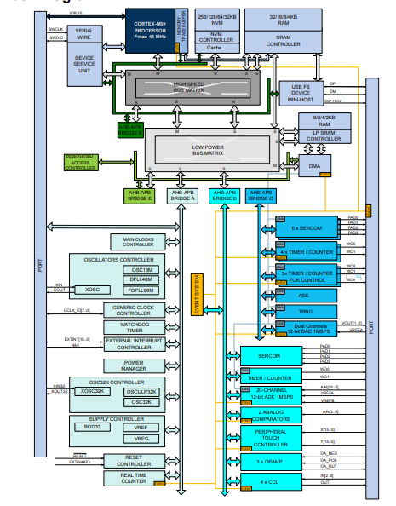Image resolution: width=396 pixels, height=506 pixels.
Task: Select the 3 x OPAMP block
Action: 271,462
